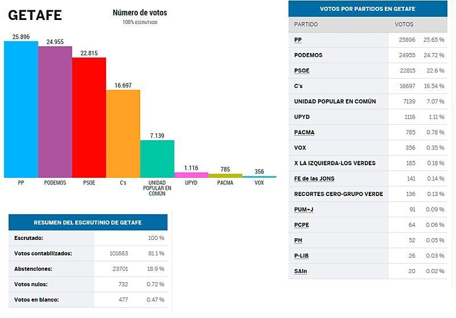The width and height of the screenshot is (456, 318).
Task: Click the 356 label above VOX bar
Action: click(x=259, y=172)
